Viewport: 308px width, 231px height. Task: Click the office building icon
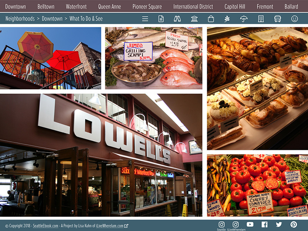(261, 19)
